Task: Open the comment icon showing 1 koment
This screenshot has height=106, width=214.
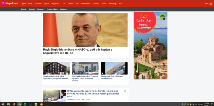Action: [x=83, y=100]
